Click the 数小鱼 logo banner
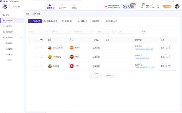Screen dimensions: 182x113 129,6
